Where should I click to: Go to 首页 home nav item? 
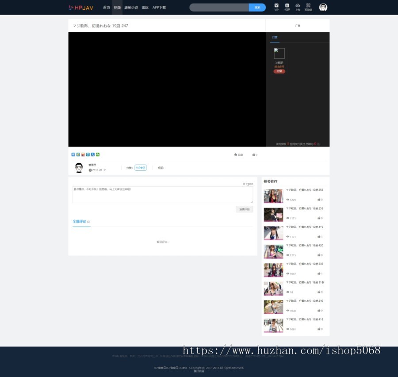[106, 8]
